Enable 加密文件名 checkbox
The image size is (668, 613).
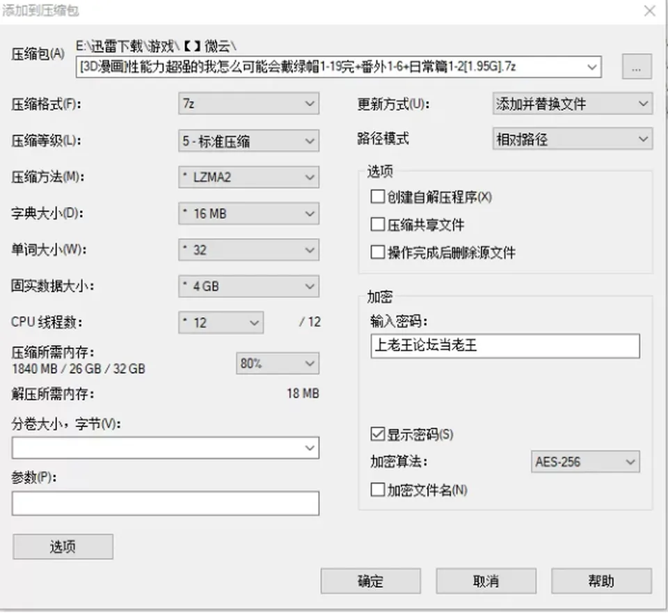click(x=377, y=490)
